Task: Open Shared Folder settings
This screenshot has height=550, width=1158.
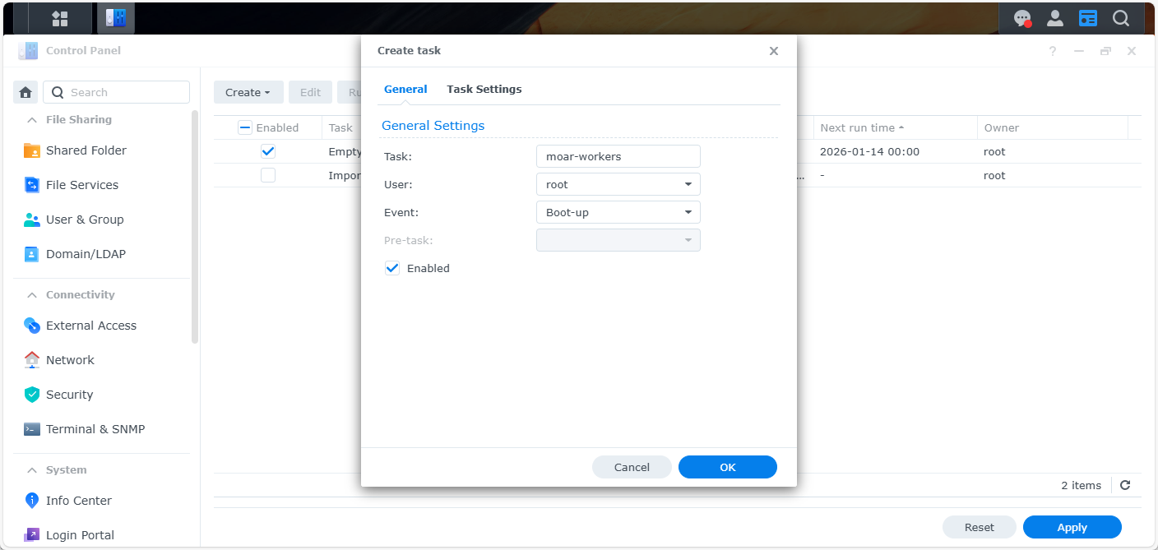Action: pyautogui.click(x=86, y=150)
